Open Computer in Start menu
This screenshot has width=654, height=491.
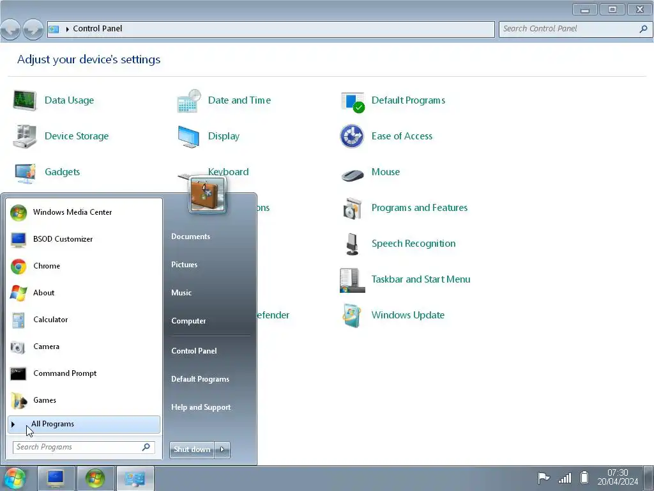pyautogui.click(x=188, y=321)
